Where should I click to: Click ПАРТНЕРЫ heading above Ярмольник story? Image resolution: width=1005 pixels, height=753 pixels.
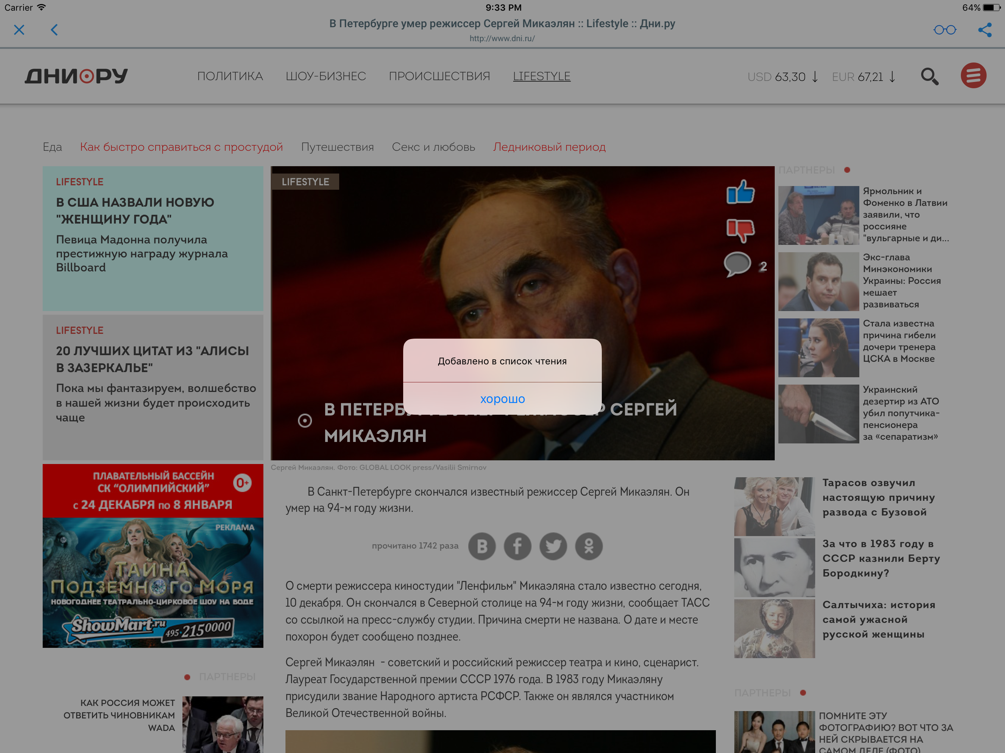(806, 170)
